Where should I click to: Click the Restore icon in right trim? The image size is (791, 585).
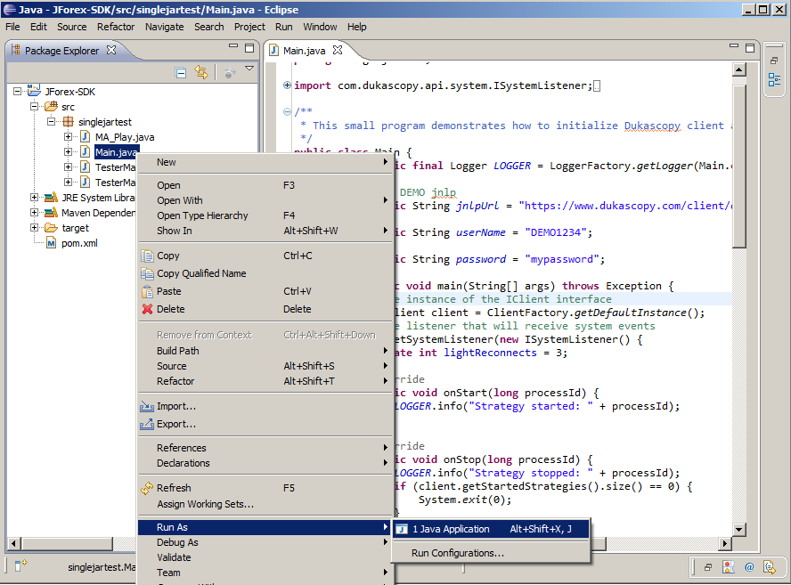click(774, 61)
